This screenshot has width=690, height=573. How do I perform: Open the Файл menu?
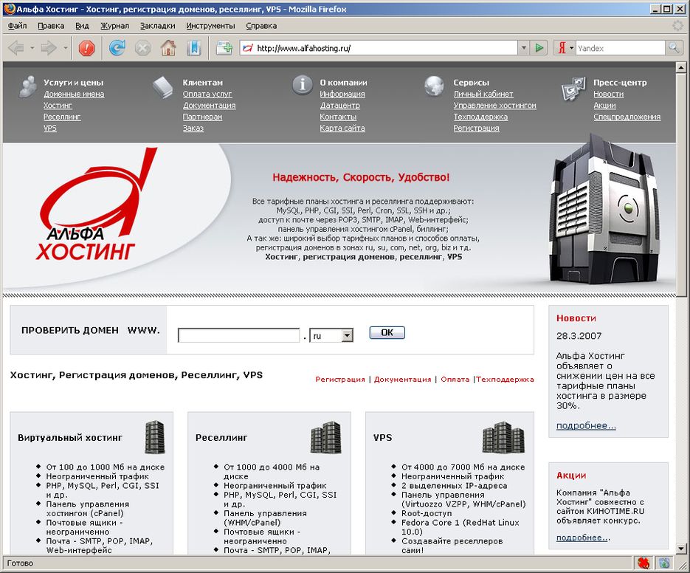[17, 26]
